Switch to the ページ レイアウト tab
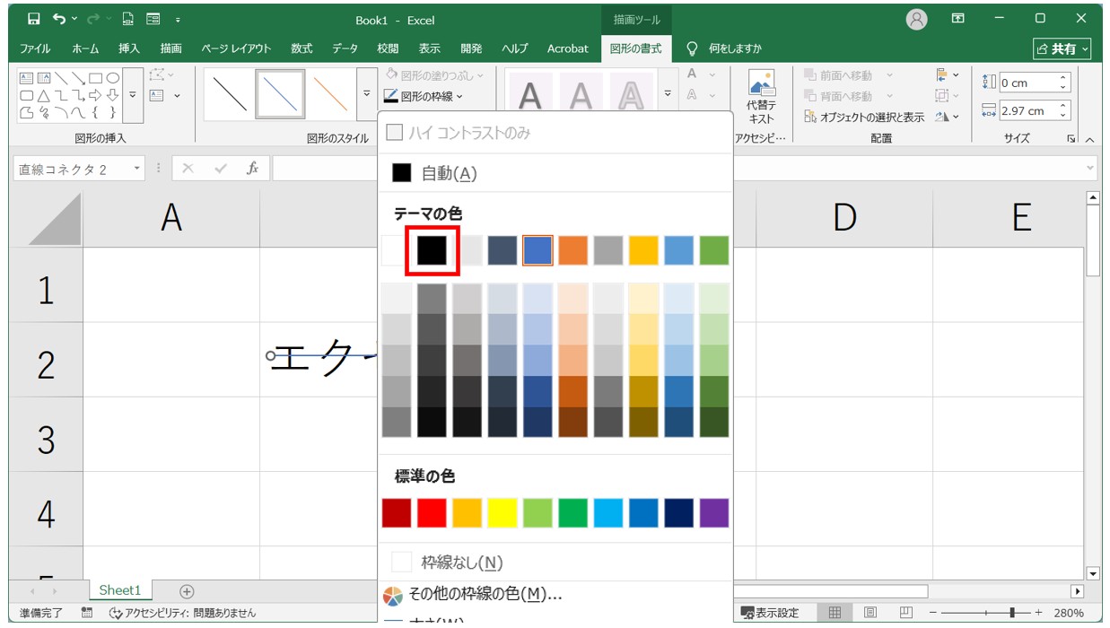 [236, 48]
